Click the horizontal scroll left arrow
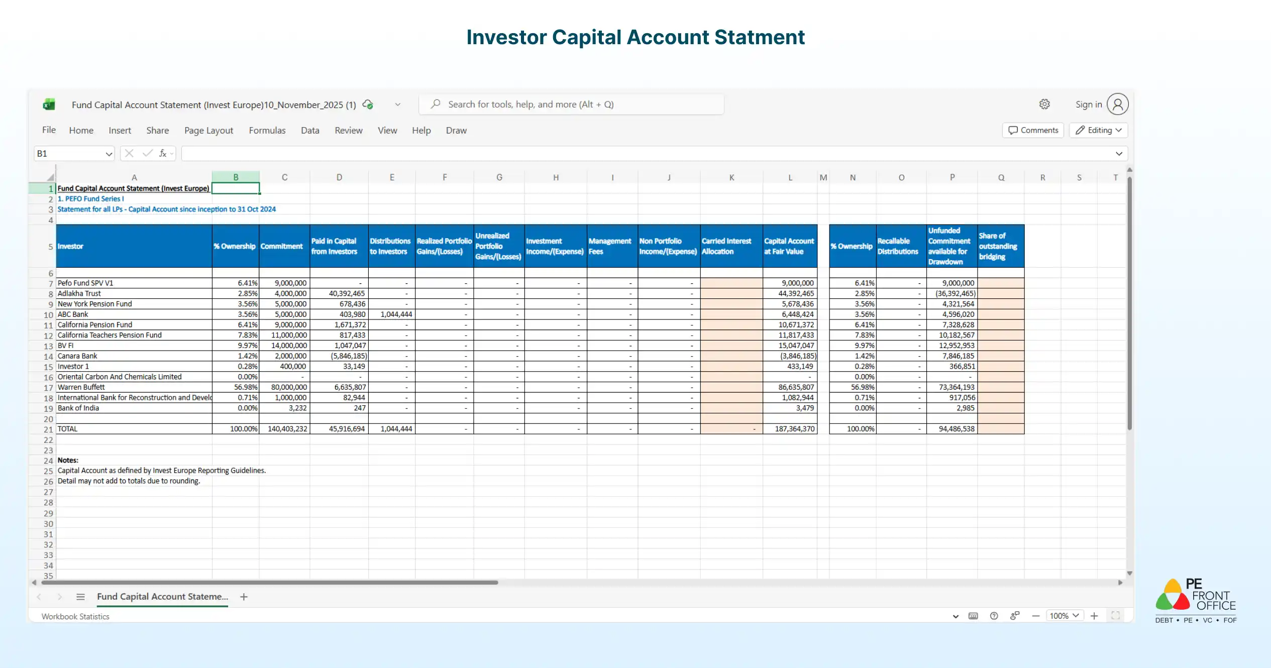This screenshot has height=668, width=1271. (x=34, y=583)
